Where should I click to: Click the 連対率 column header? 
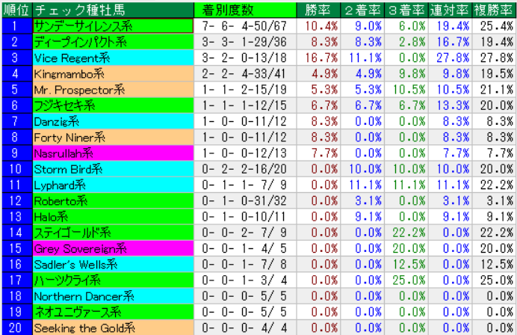450,10
